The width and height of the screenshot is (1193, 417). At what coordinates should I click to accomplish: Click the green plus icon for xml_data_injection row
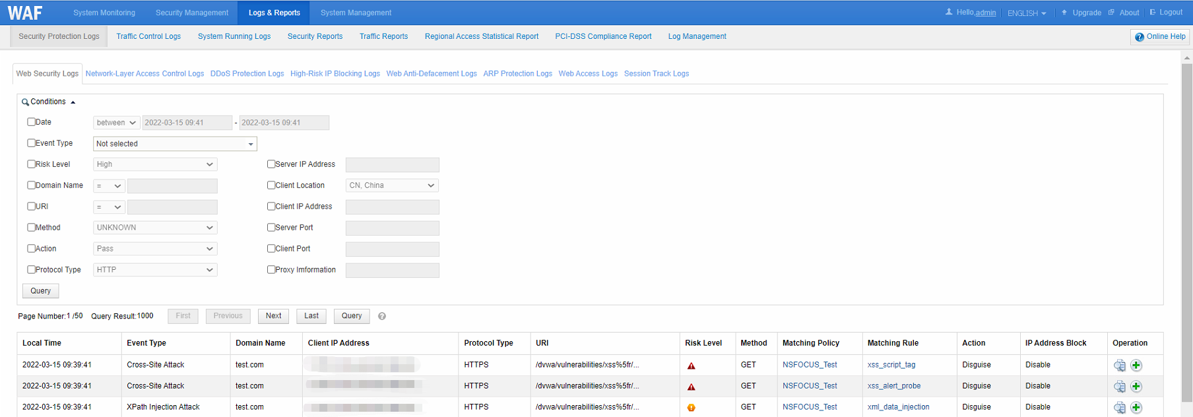click(1136, 408)
